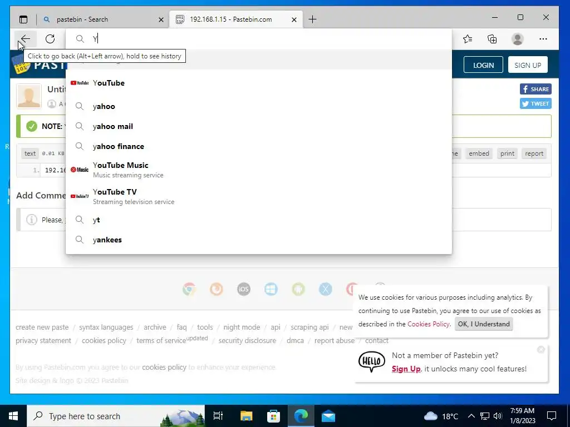
Task: Open security disclosure footer link
Action: (247, 341)
